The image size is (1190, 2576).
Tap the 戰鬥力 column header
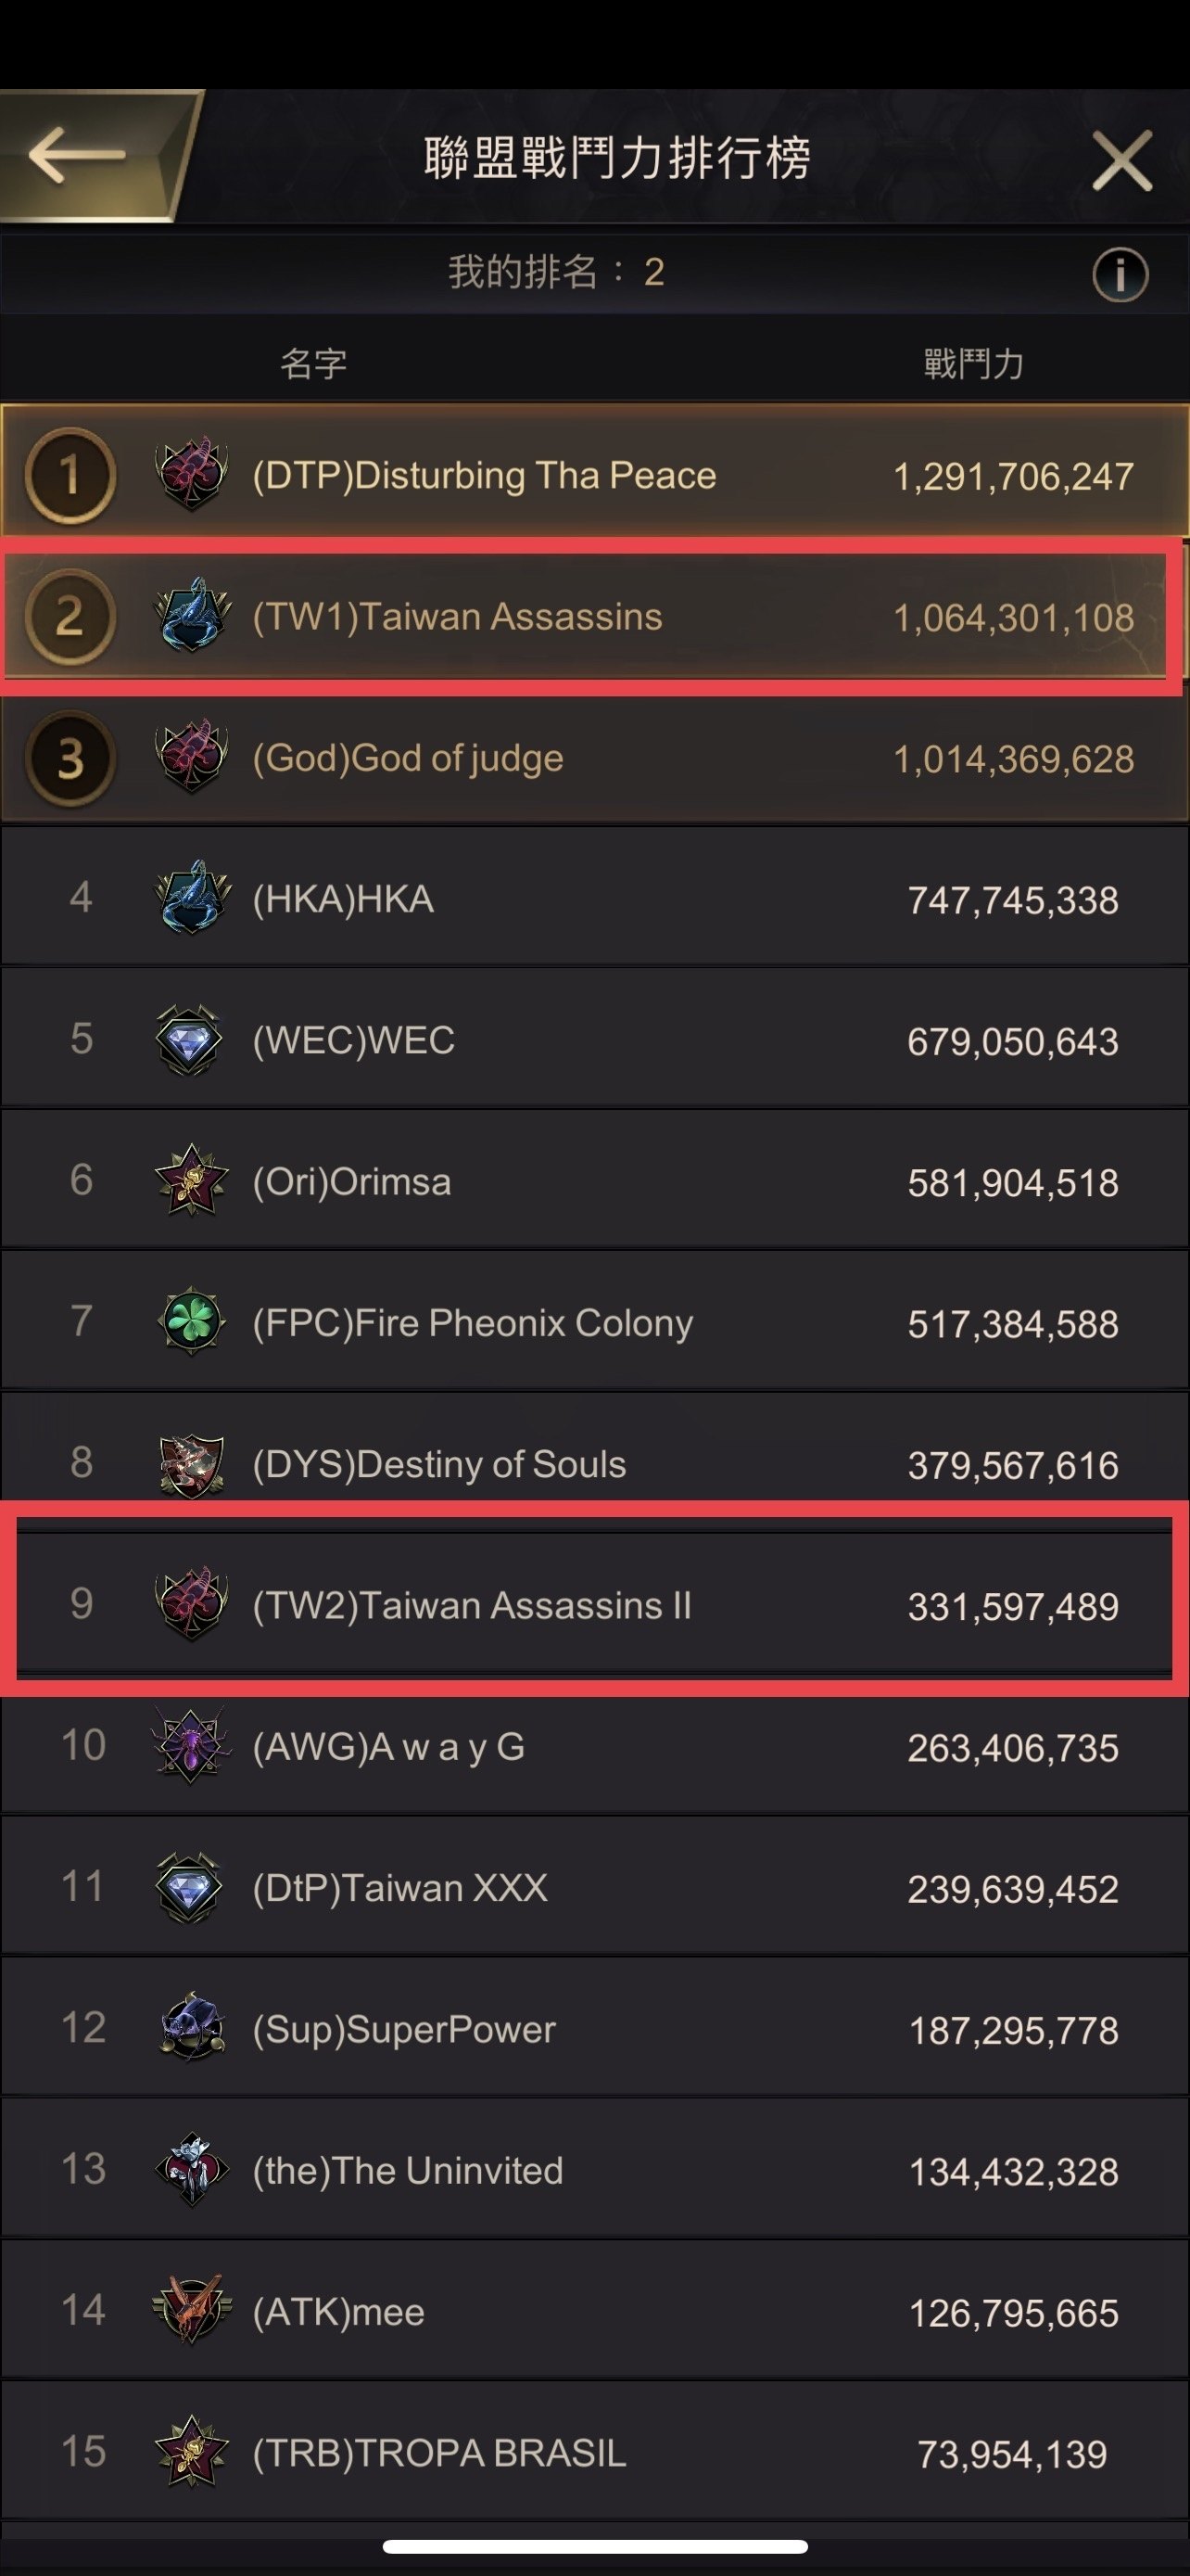tap(973, 364)
